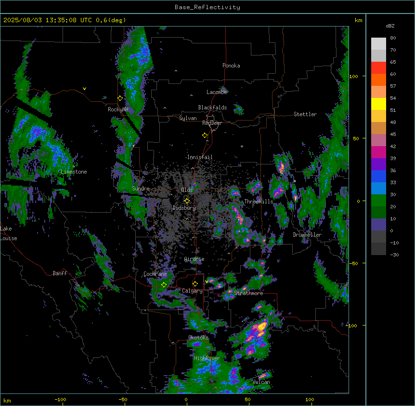This screenshot has height=406, width=415.
Task: Click the Drumheller town label
Action: pyautogui.click(x=307, y=235)
